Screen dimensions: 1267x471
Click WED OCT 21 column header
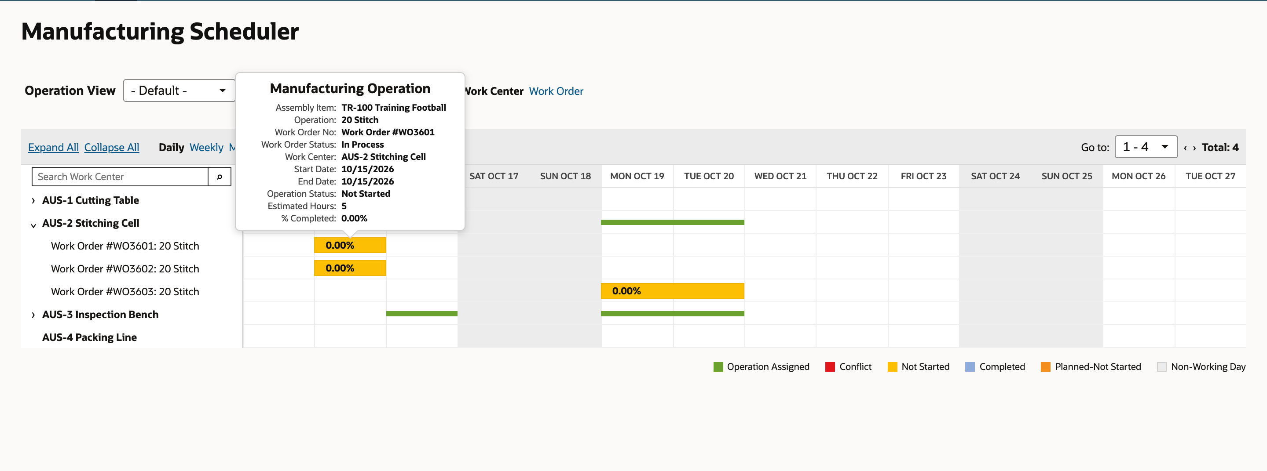pos(780,176)
